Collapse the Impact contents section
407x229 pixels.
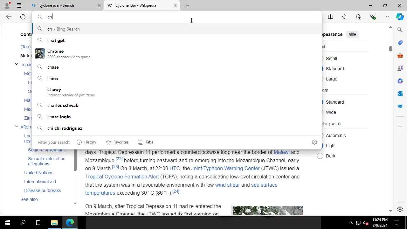point(17,64)
